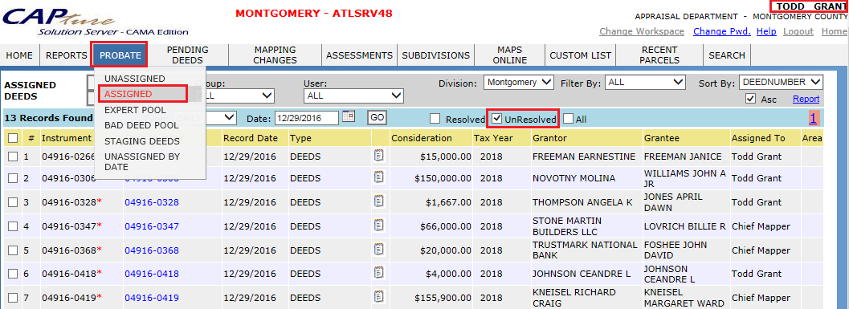Open the PROBATE menu

pyautogui.click(x=120, y=55)
